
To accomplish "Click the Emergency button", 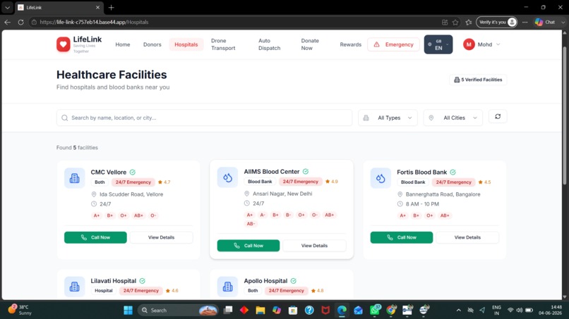I will [x=393, y=44].
